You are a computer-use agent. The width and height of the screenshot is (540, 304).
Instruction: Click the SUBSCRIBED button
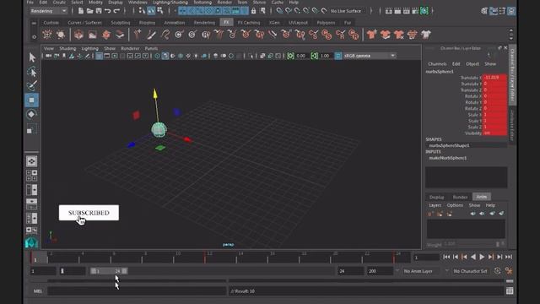[89, 213]
